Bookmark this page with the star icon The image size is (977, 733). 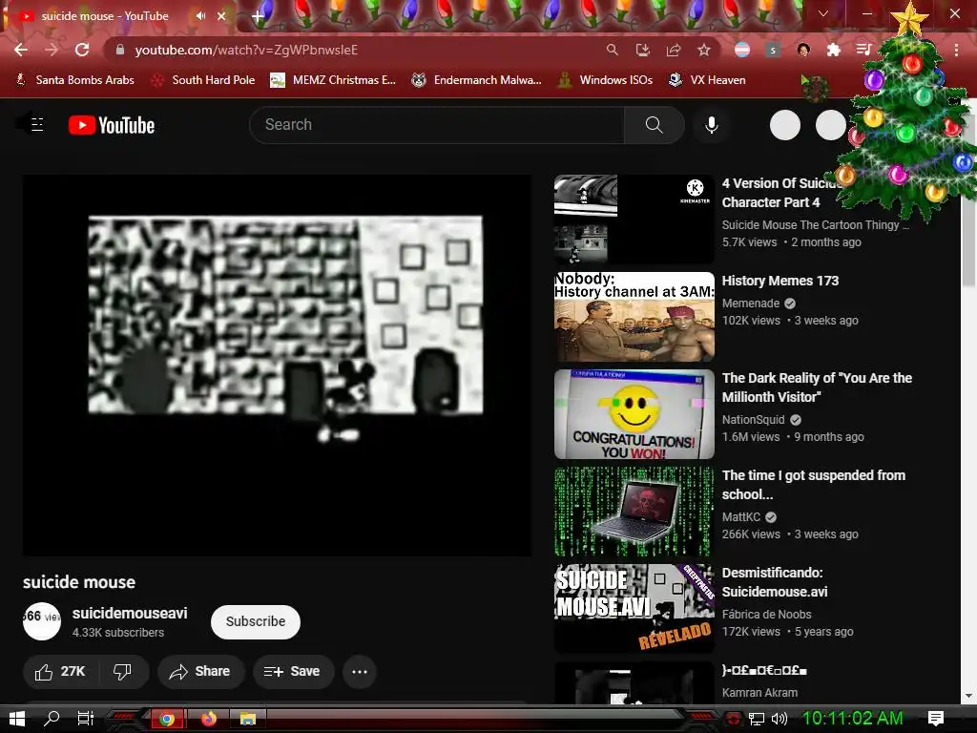[704, 50]
